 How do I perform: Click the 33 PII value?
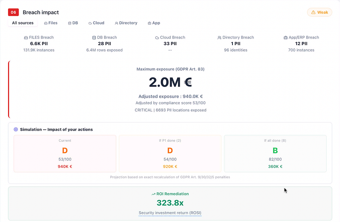170,44
